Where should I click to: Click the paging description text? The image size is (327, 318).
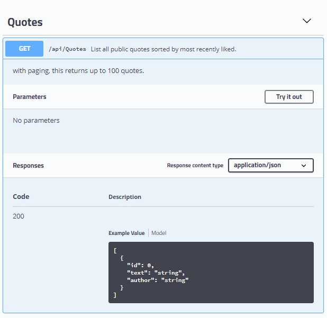pos(78,71)
